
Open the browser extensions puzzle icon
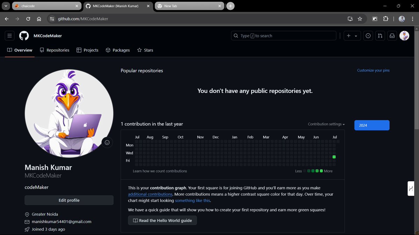click(386, 19)
